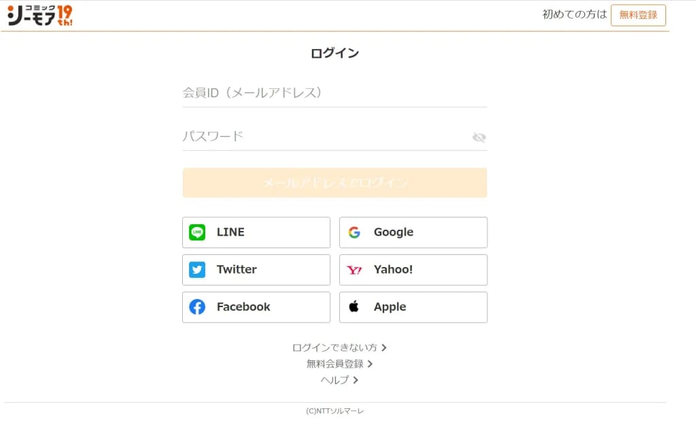Click the Twitter bird icon

tap(197, 270)
